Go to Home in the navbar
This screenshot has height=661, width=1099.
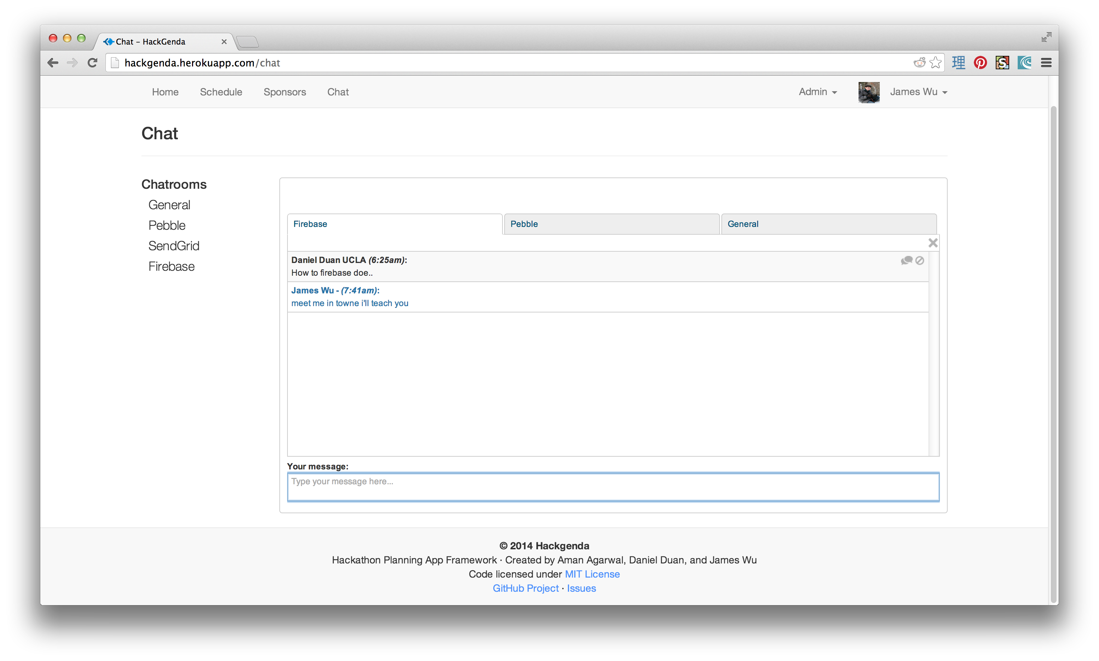165,92
